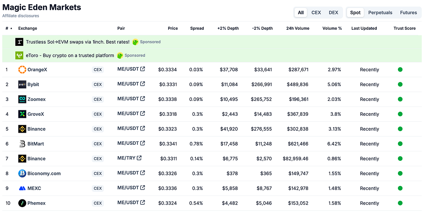Click the Biconomy.com logo icon
Viewport: 424px width, 215px height.
tap(22, 173)
